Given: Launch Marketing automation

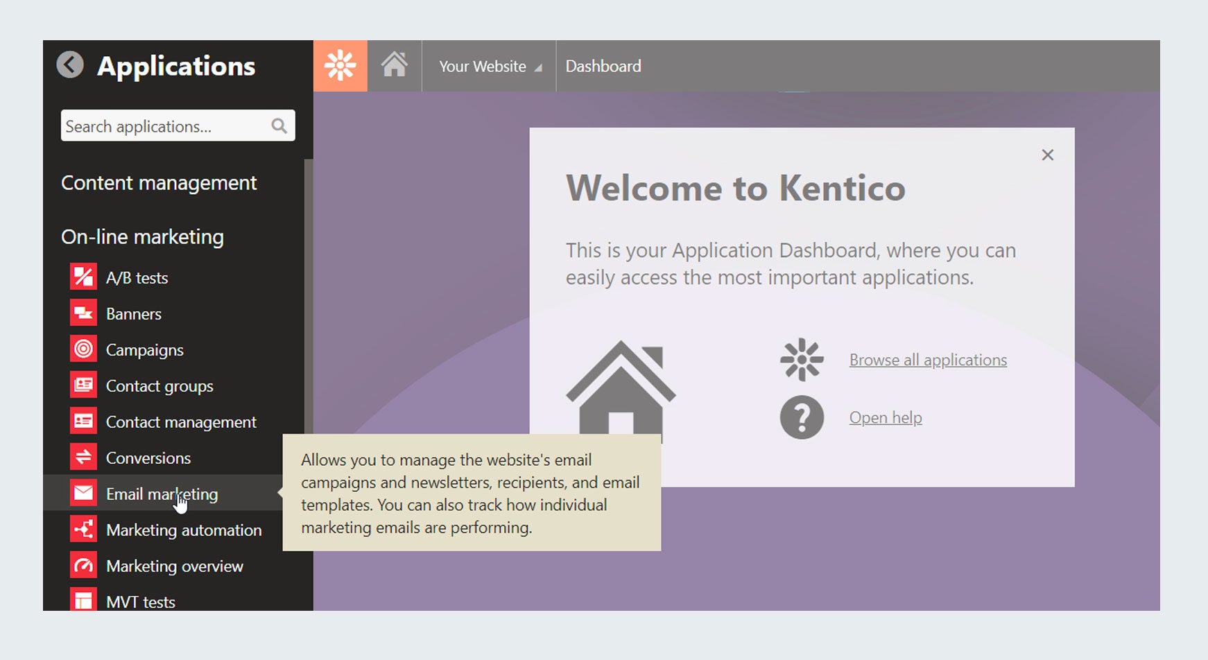Looking at the screenshot, I should pos(183,530).
